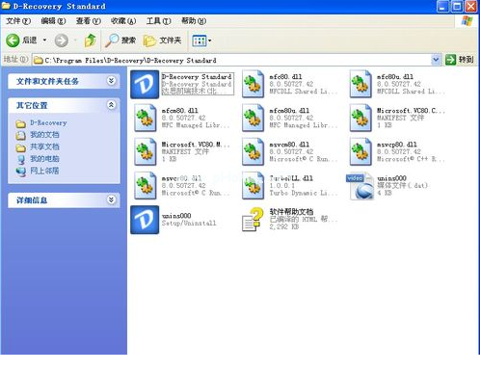Open the 查看(V) menu

pos(89,21)
